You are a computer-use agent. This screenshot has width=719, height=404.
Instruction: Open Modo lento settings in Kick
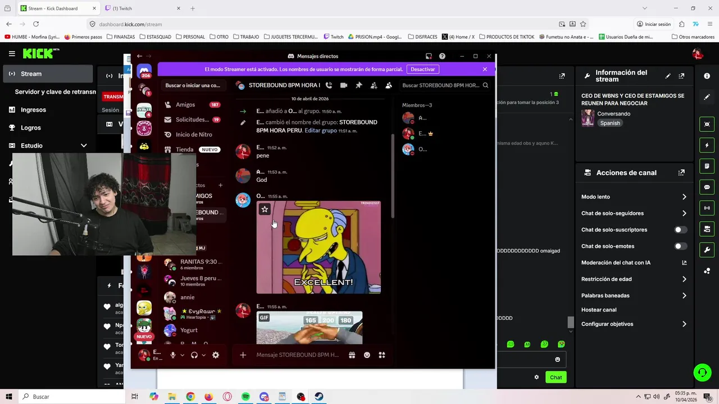coord(634,197)
